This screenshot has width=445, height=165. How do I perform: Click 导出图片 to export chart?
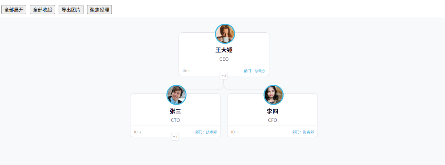tap(71, 10)
